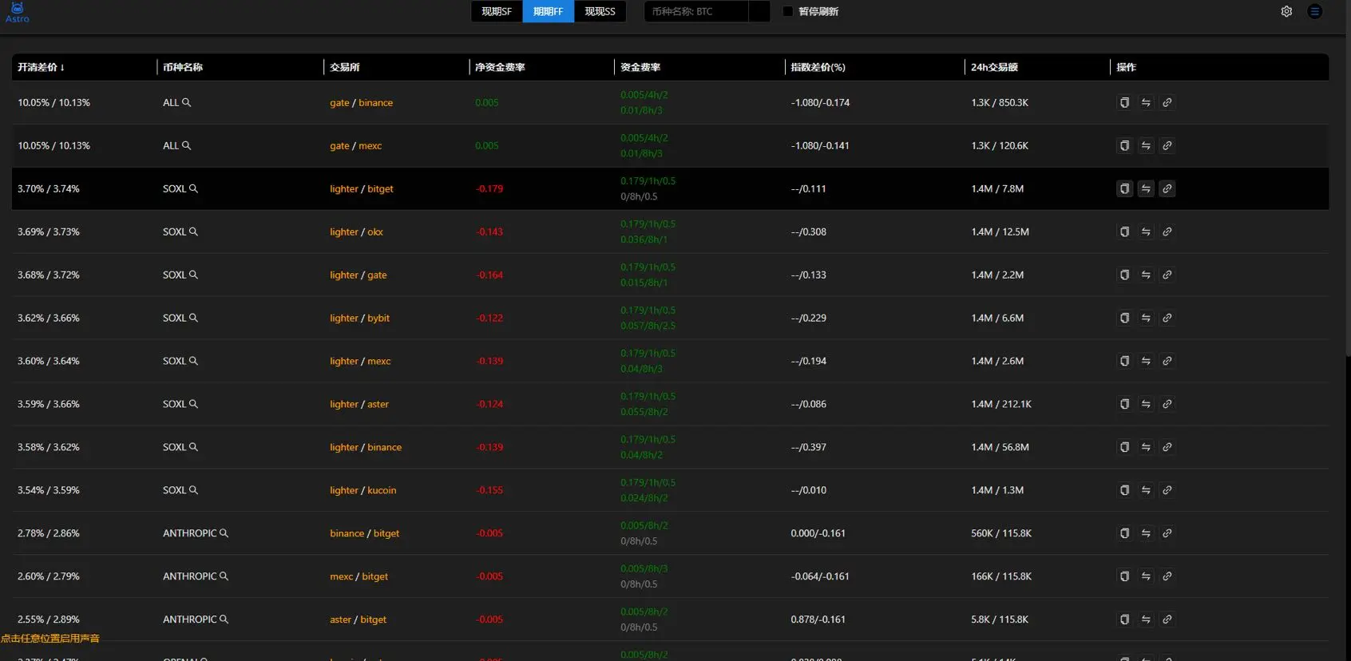Sort by the 开清差价 column header
The width and height of the screenshot is (1351, 661).
click(x=41, y=67)
